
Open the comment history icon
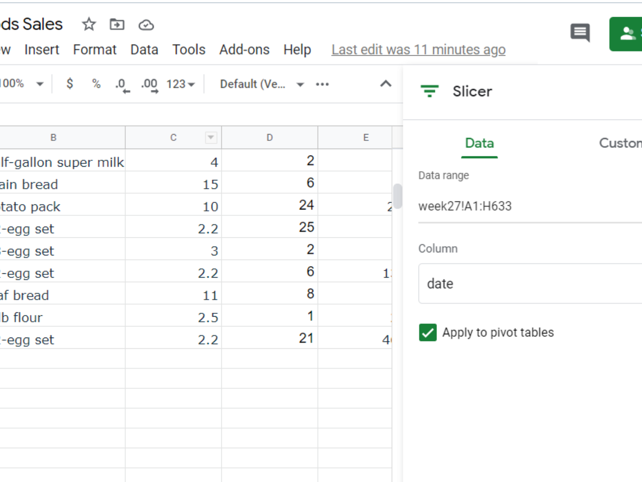point(580,33)
